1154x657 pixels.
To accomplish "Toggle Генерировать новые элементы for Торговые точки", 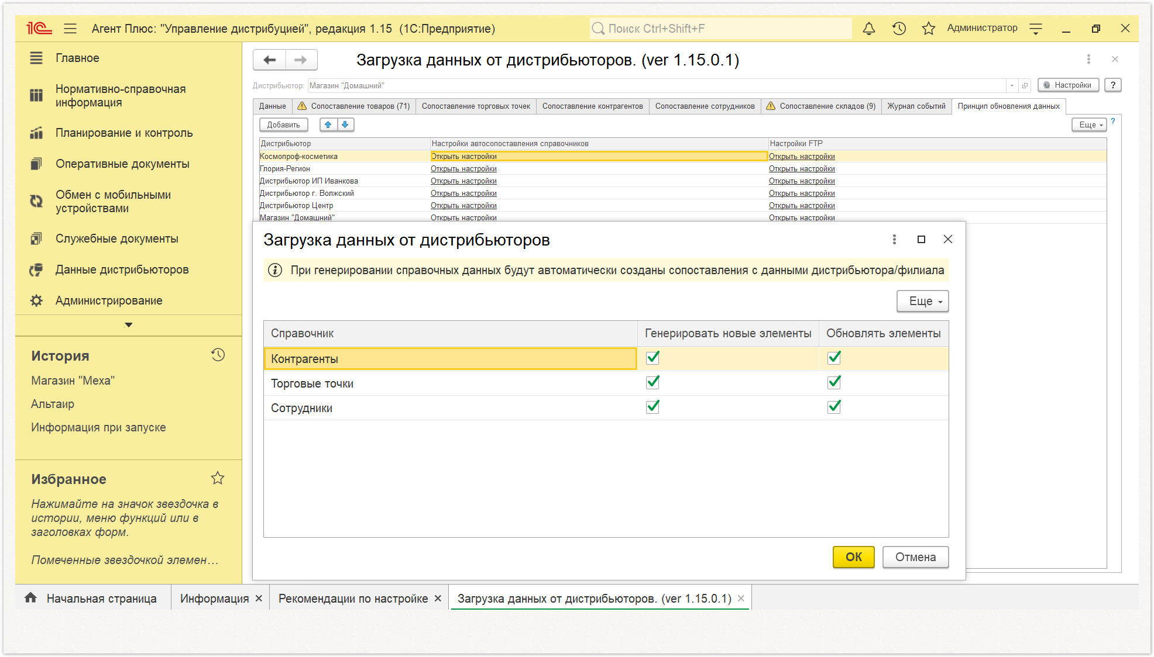I will (652, 382).
